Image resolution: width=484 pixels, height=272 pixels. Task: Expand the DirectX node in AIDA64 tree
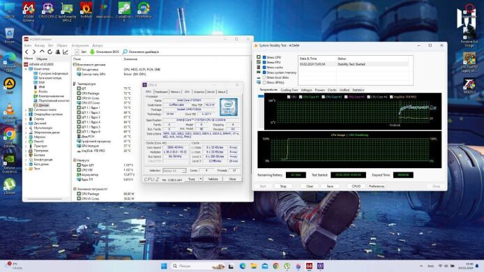(26, 142)
